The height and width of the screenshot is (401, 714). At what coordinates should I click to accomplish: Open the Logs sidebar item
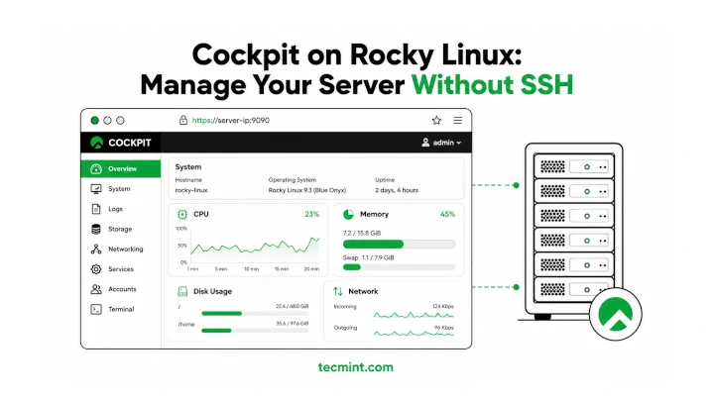(x=121, y=209)
